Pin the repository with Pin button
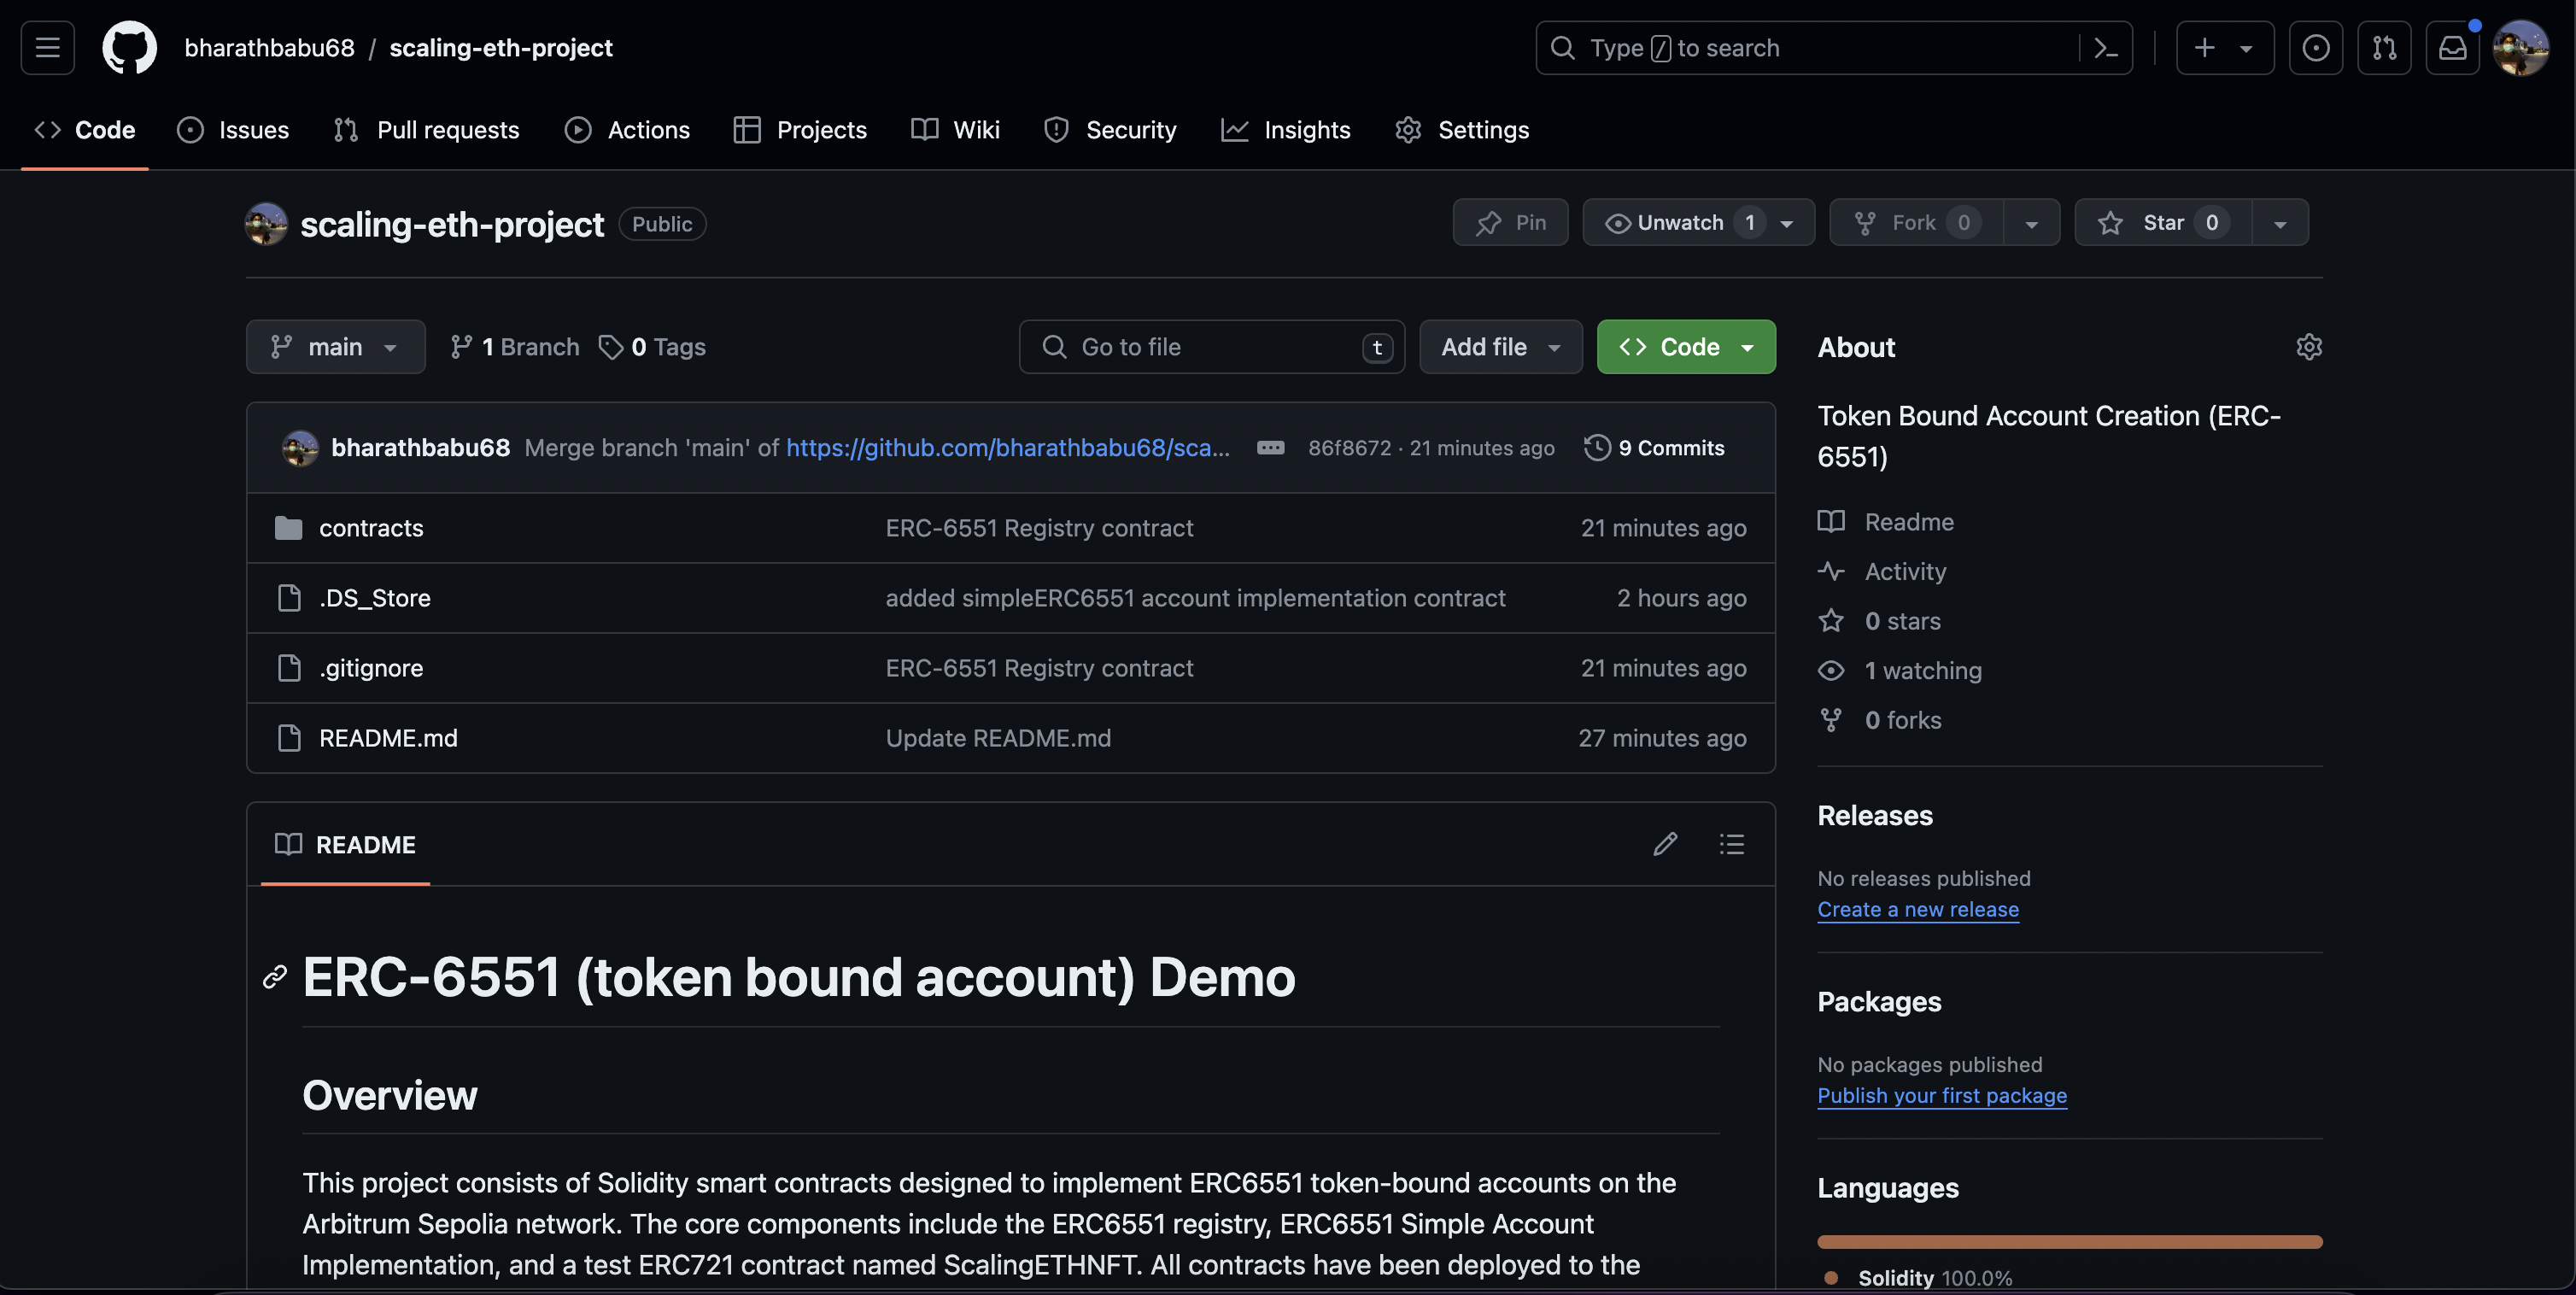The image size is (2576, 1295). click(x=1510, y=222)
